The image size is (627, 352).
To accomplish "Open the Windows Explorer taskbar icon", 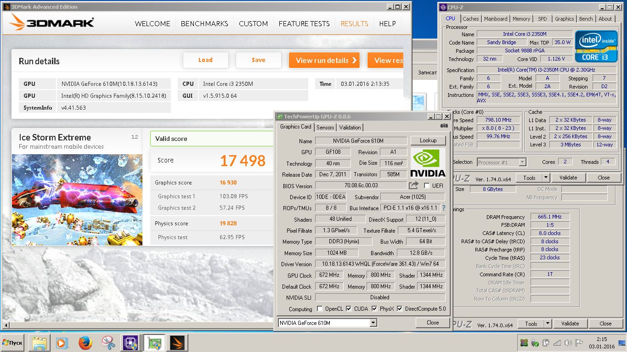I will tap(40, 343).
